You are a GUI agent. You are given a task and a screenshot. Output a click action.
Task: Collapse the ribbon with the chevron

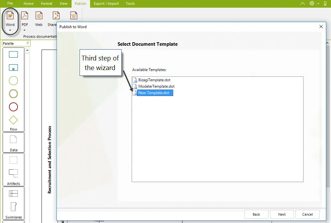[303, 4]
